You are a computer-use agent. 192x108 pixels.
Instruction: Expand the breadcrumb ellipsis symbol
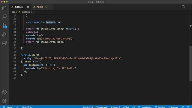point(34,12)
